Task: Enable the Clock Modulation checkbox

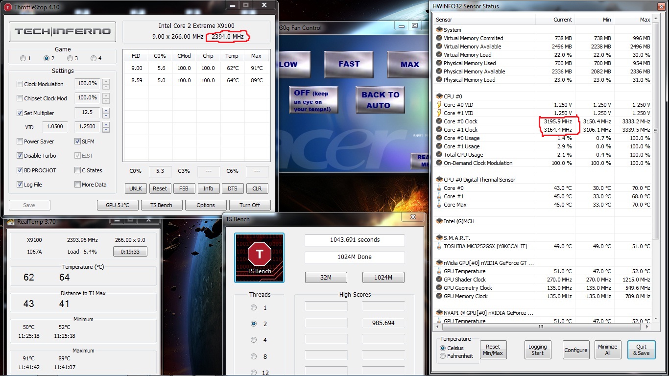Action: [20, 84]
